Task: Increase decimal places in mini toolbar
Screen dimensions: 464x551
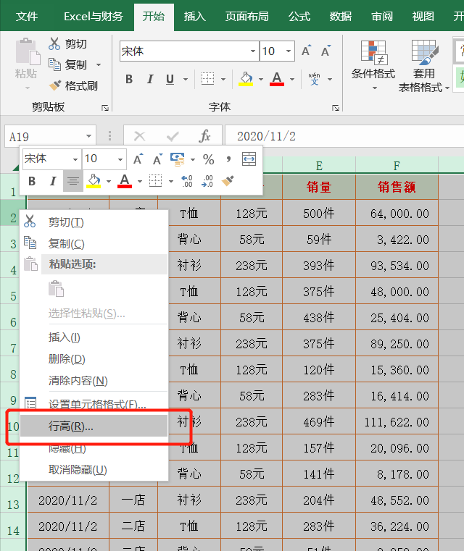Action: 187,181
